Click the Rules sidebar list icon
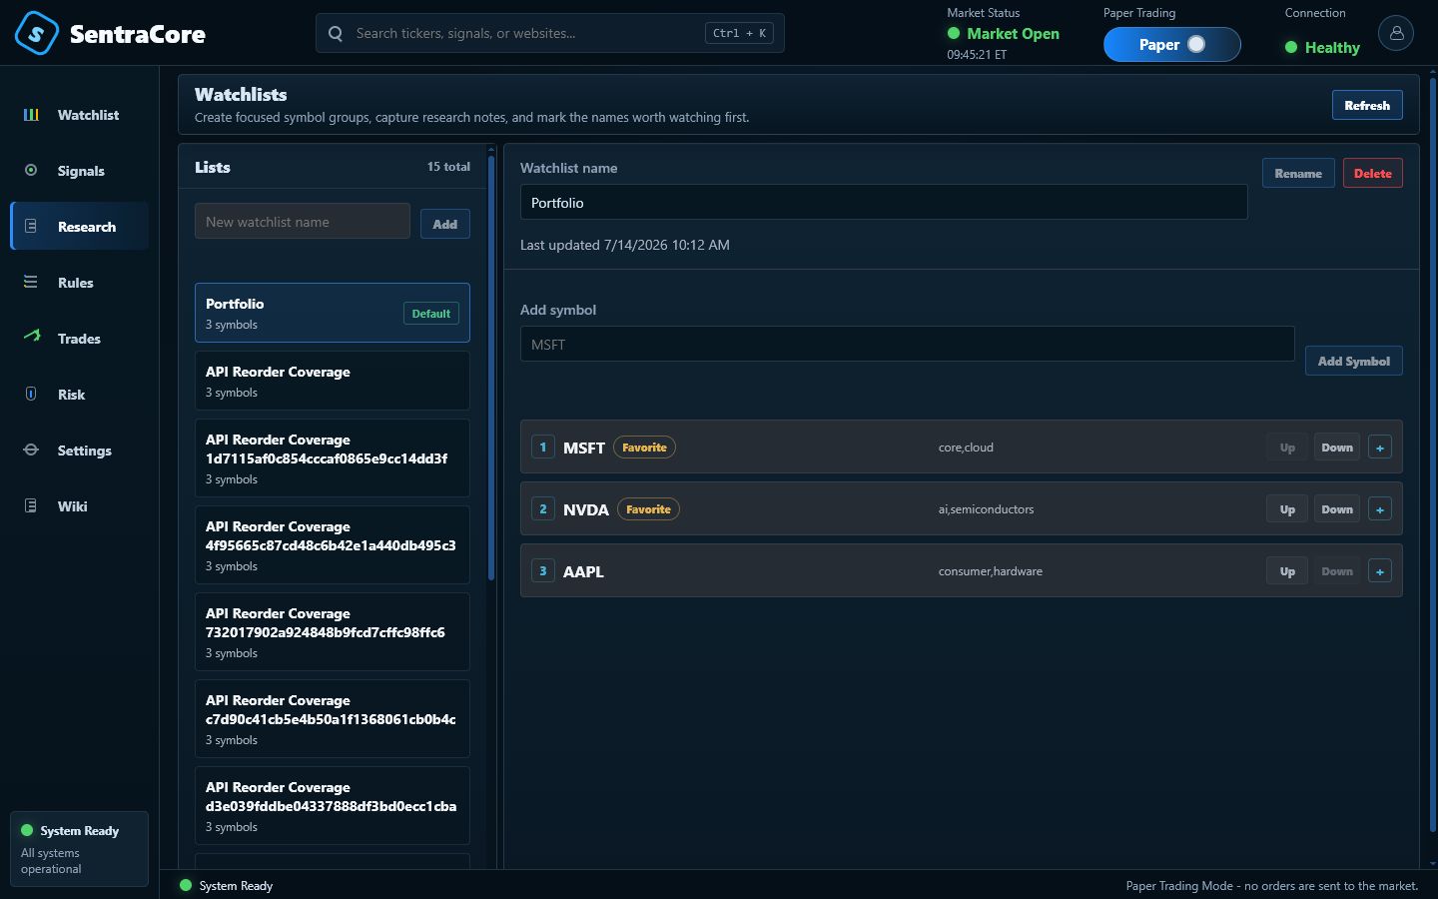 (31, 283)
